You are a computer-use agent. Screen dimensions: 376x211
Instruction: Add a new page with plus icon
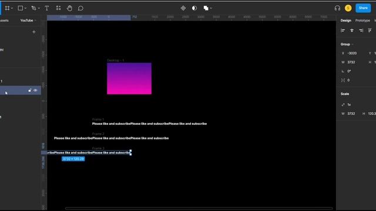34,32
